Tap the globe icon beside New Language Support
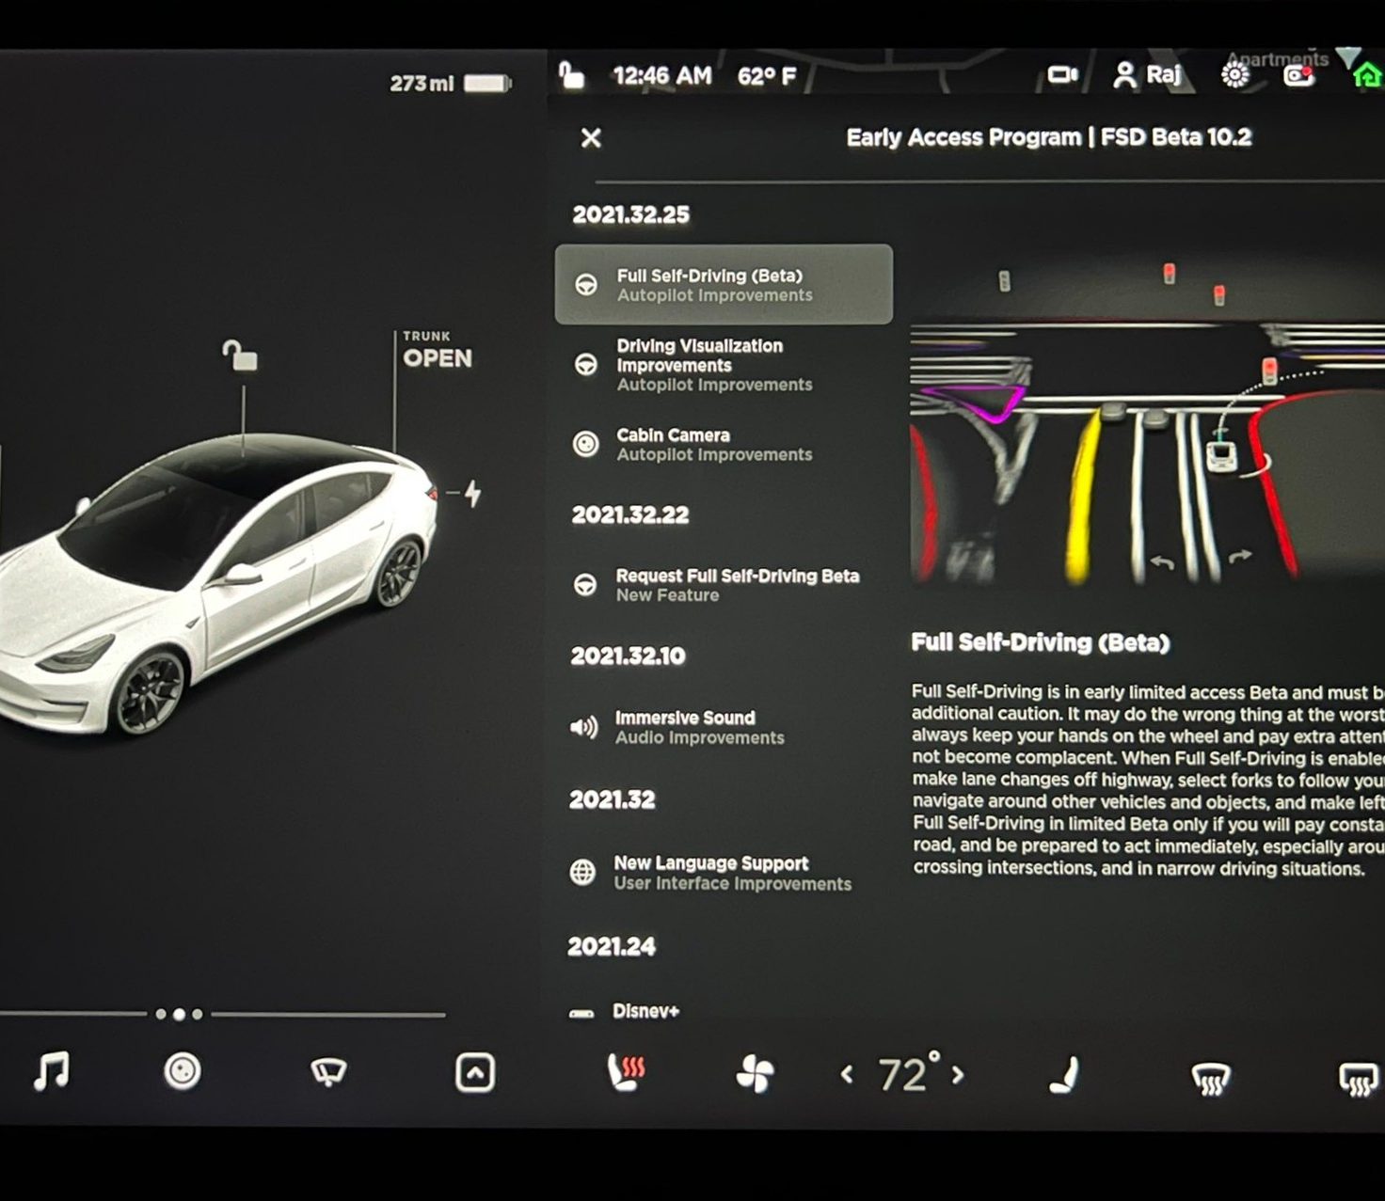1385x1201 pixels. pos(582,872)
